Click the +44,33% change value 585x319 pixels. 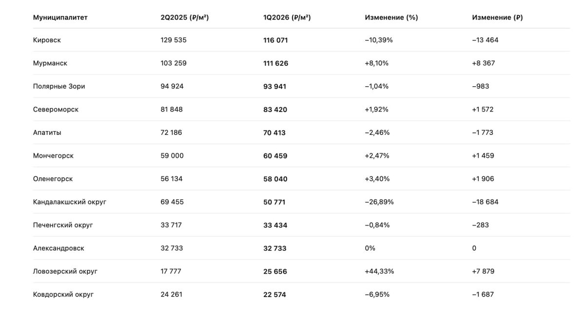(x=379, y=271)
